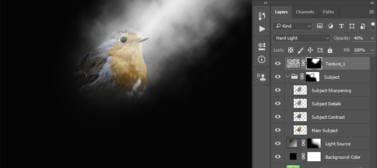Select the Subject Sharpening layer thumbnail
Image resolution: width=377 pixels, height=168 pixels.
pyautogui.click(x=300, y=90)
